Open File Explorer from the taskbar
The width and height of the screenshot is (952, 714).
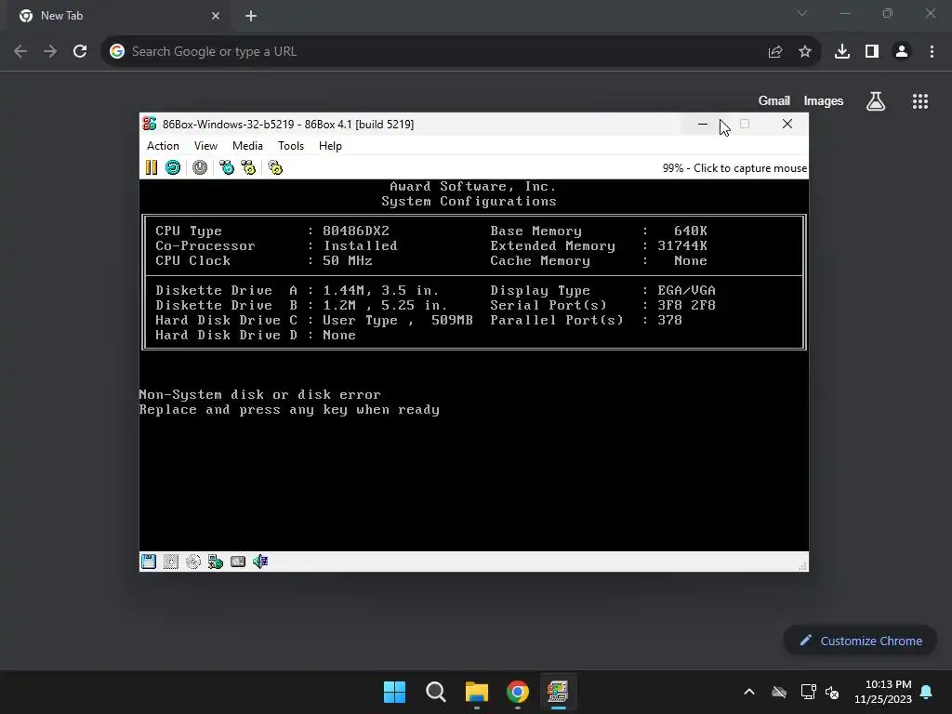tap(477, 692)
